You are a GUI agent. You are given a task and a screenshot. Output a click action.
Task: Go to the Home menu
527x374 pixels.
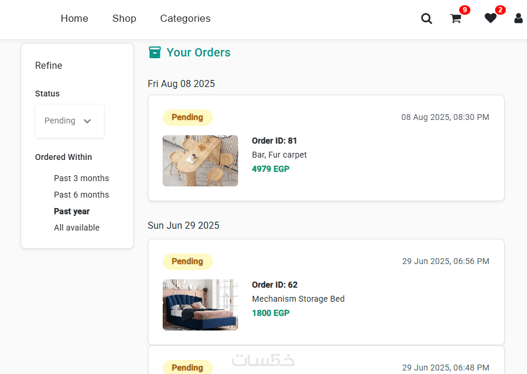74,19
